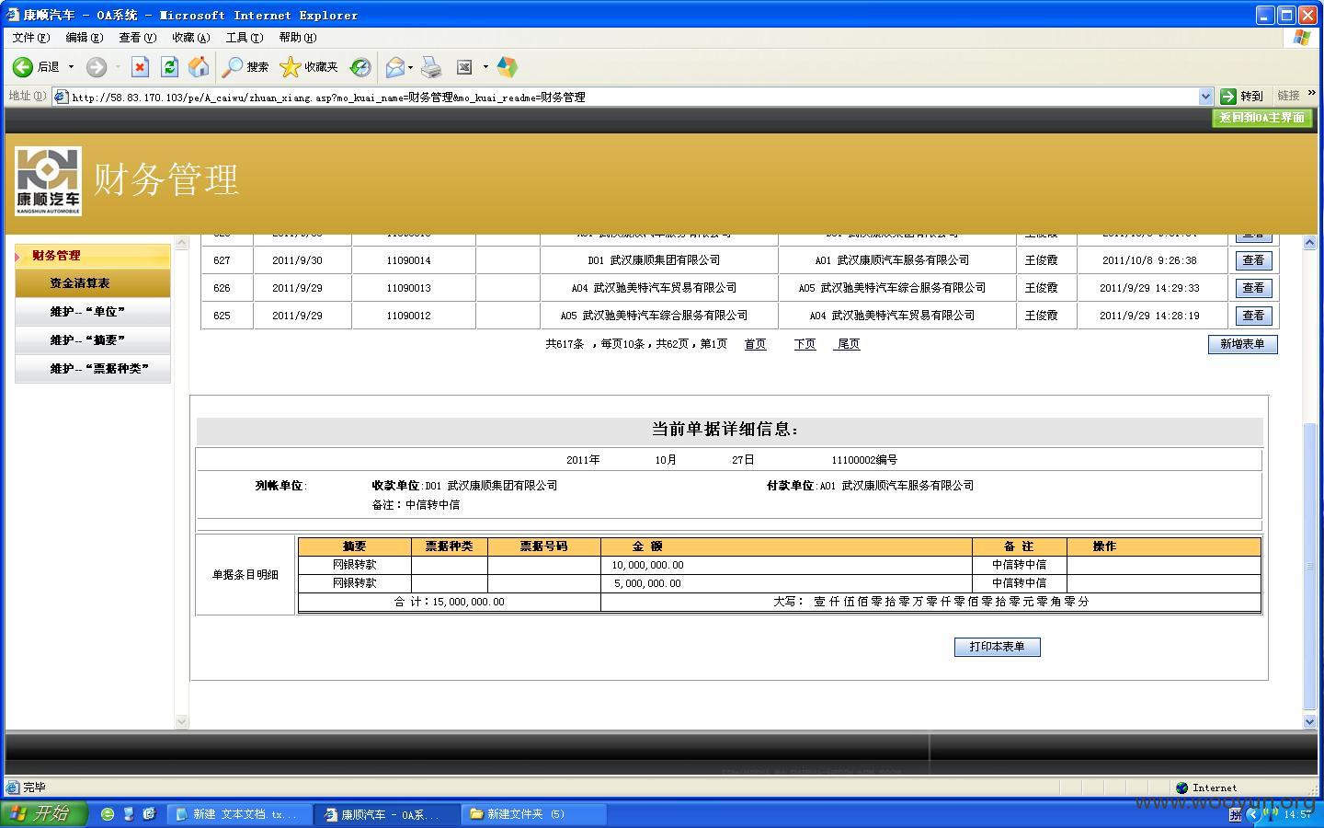Stop page loading with red X icon
The height and width of the screenshot is (828, 1324).
(x=140, y=67)
